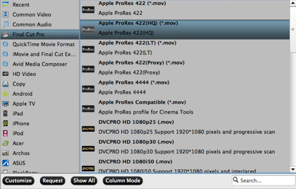Screen dimensions: 296x189
Task: Click the magnifier icon in search box
Action: pos(236,180)
